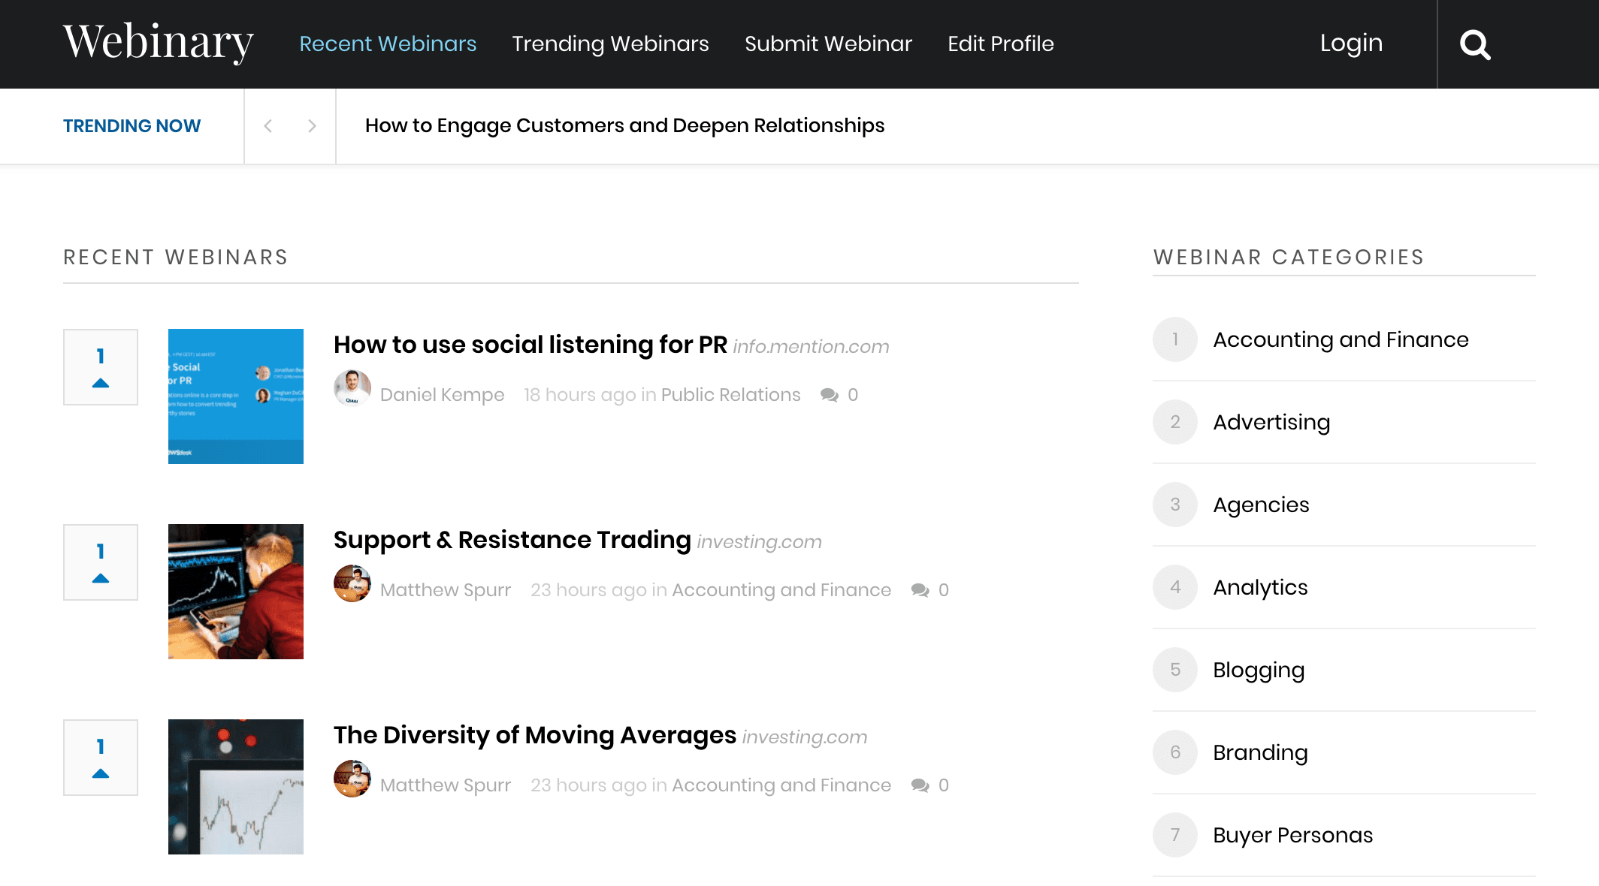This screenshot has width=1599, height=886.
Task: Open the trading chart thumbnail for Support & Resistance
Action: pyautogui.click(x=236, y=592)
